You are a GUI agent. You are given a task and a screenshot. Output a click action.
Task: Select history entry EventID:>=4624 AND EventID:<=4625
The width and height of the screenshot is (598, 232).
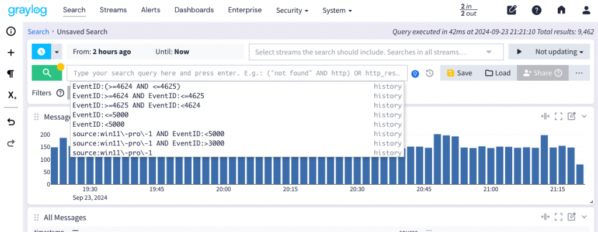[x=237, y=96]
